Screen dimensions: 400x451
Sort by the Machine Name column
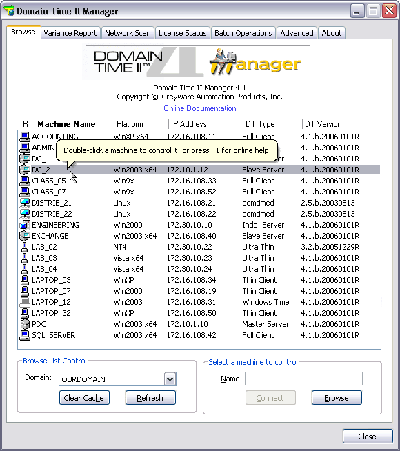tap(74, 124)
